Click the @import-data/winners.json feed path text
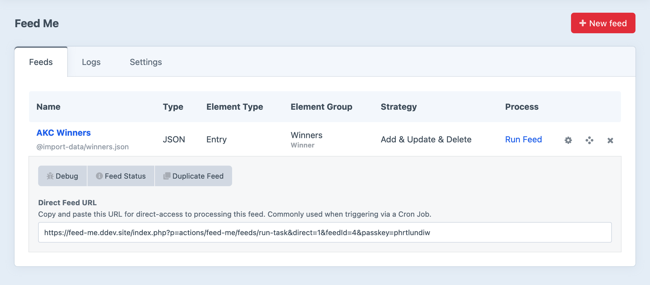 click(x=83, y=147)
